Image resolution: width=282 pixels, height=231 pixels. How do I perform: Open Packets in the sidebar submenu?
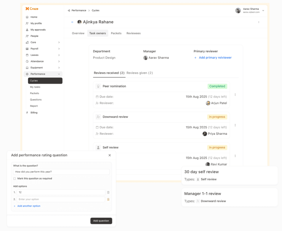pyautogui.click(x=35, y=93)
